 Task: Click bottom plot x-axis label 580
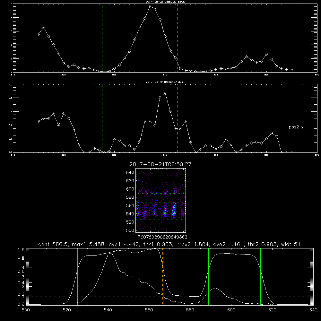[190, 310]
